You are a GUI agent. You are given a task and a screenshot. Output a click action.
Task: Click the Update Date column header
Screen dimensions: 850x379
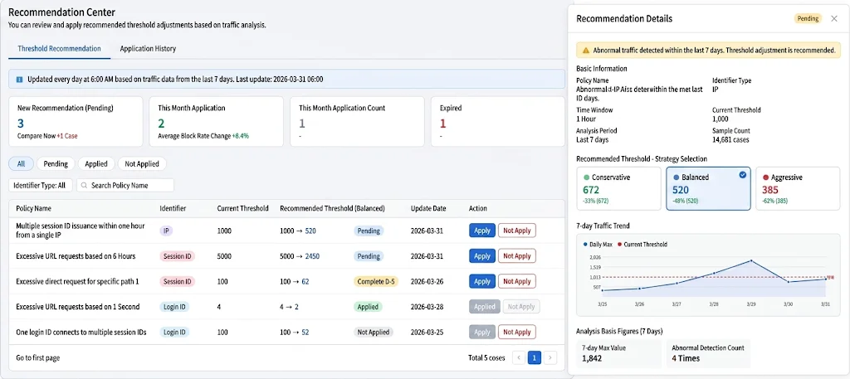coord(428,208)
